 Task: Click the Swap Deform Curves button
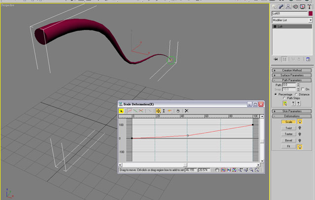coord(150,111)
